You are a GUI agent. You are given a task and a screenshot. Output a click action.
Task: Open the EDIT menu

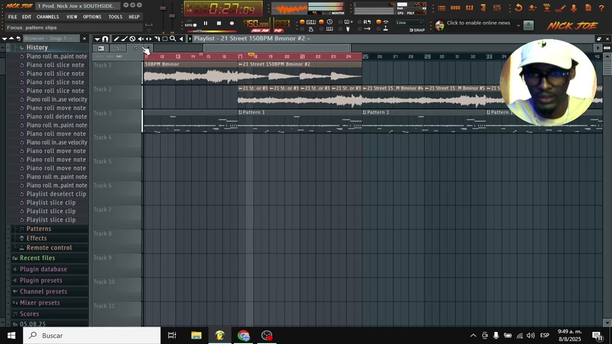[27, 17]
